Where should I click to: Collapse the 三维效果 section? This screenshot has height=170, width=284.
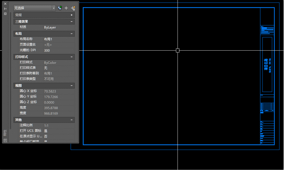click(x=72, y=22)
